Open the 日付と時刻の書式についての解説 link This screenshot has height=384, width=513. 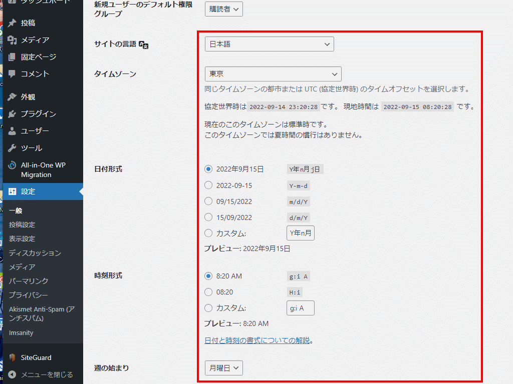257,340
